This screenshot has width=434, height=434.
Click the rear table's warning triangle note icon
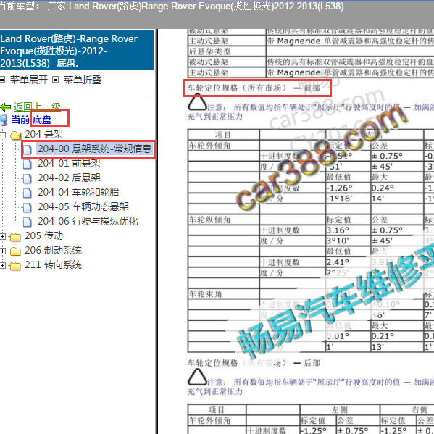click(197, 377)
